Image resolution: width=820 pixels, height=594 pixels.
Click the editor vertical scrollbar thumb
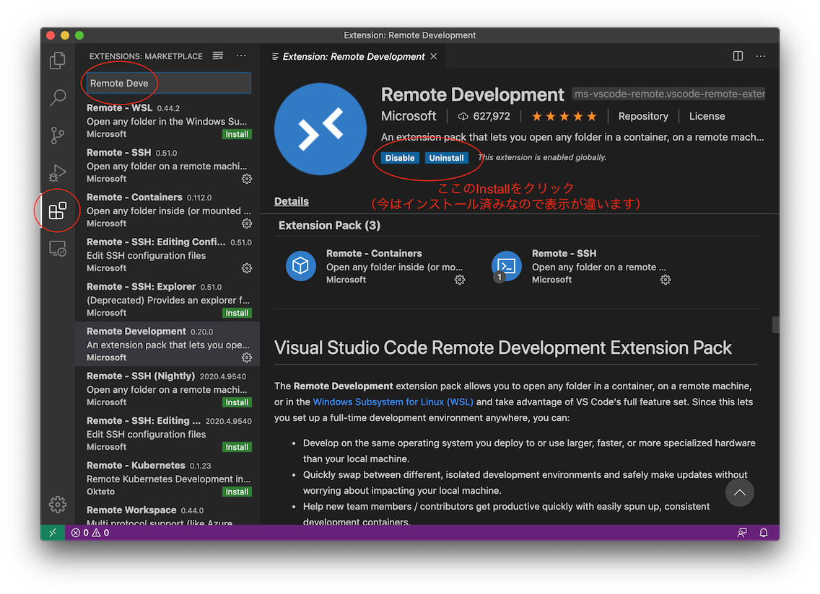(775, 324)
